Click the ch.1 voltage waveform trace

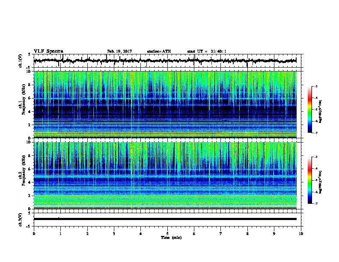[x=165, y=61]
